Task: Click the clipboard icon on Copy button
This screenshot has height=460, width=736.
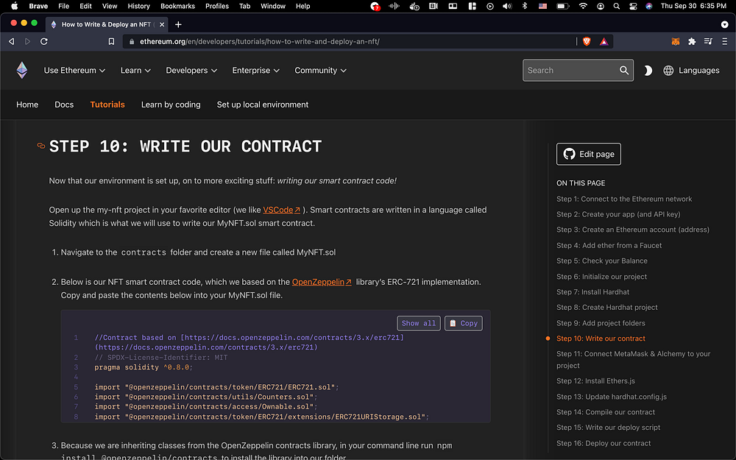Action: click(x=453, y=323)
